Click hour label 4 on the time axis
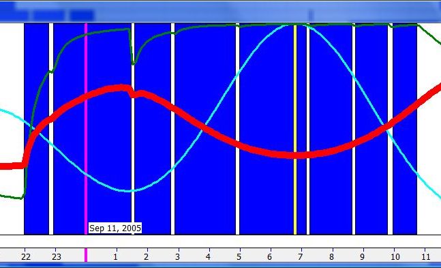This screenshot has width=441, height=268. 208,257
